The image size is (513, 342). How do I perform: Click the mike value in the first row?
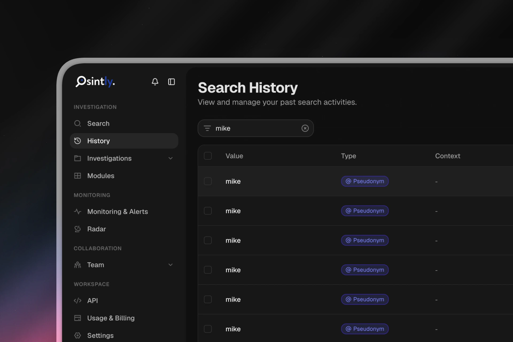[233, 181]
